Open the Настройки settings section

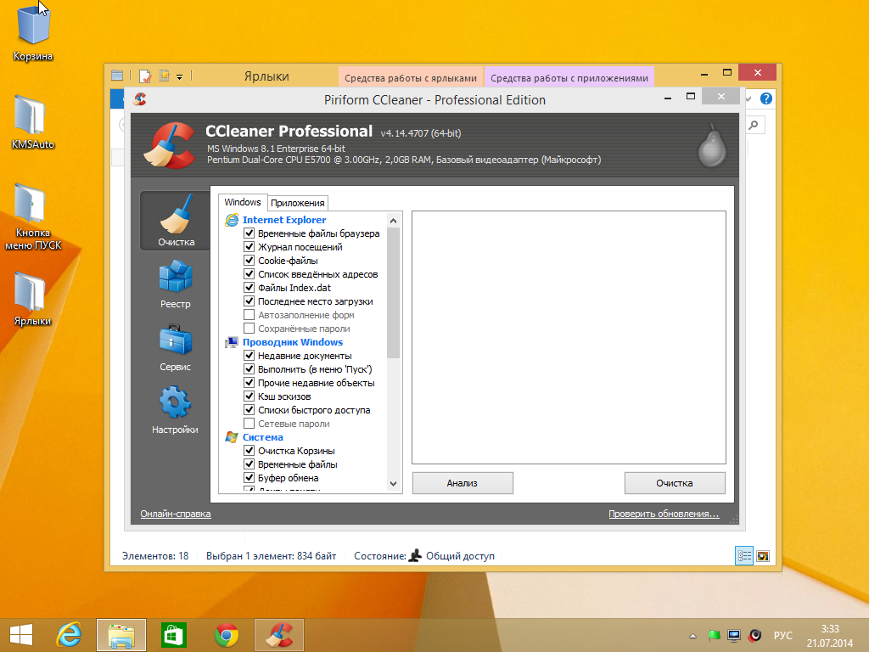(x=175, y=410)
